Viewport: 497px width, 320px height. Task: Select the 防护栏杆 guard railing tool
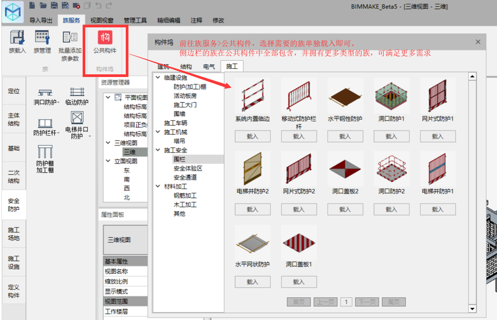[x=45, y=128]
